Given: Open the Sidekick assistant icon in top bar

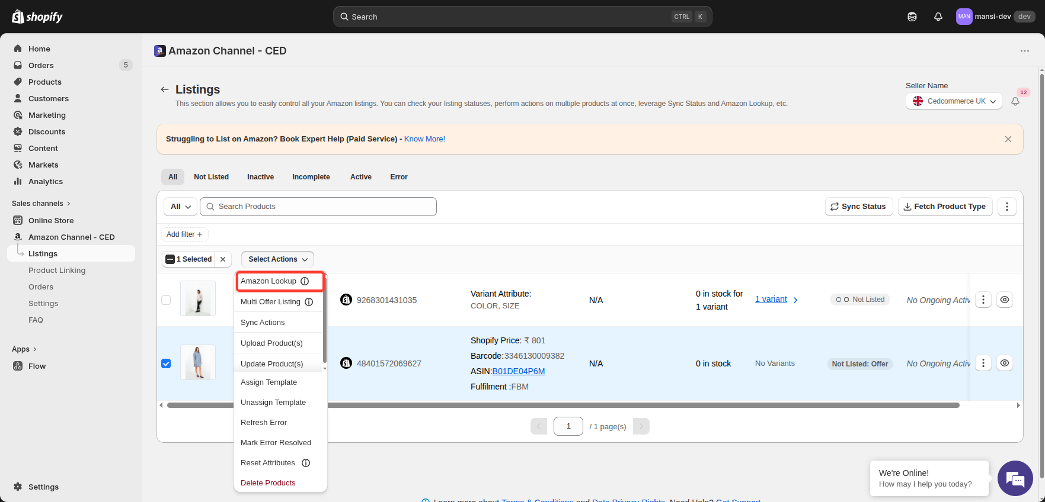Looking at the screenshot, I should pos(912,17).
